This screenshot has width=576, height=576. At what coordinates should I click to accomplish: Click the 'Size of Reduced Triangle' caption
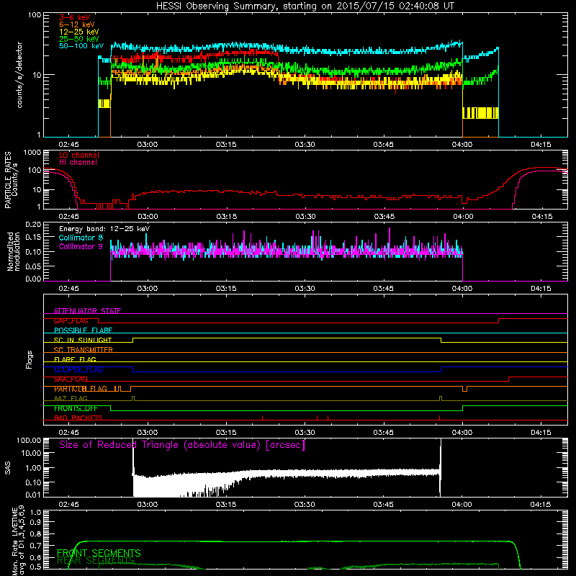pos(182,445)
